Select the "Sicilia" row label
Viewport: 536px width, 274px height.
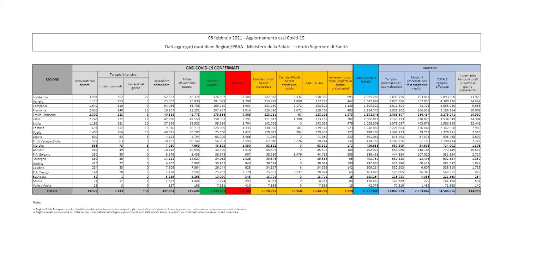52,124
